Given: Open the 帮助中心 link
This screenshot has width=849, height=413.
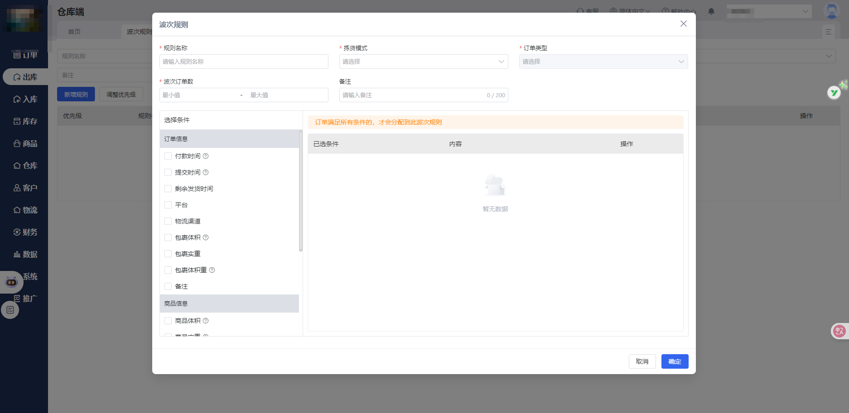Looking at the screenshot, I should [x=679, y=11].
